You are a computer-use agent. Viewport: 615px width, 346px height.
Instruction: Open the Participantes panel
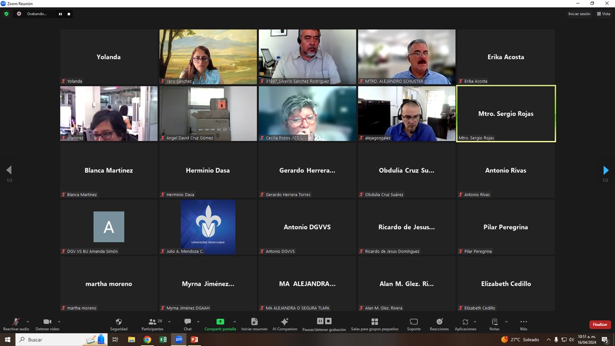tap(152, 322)
